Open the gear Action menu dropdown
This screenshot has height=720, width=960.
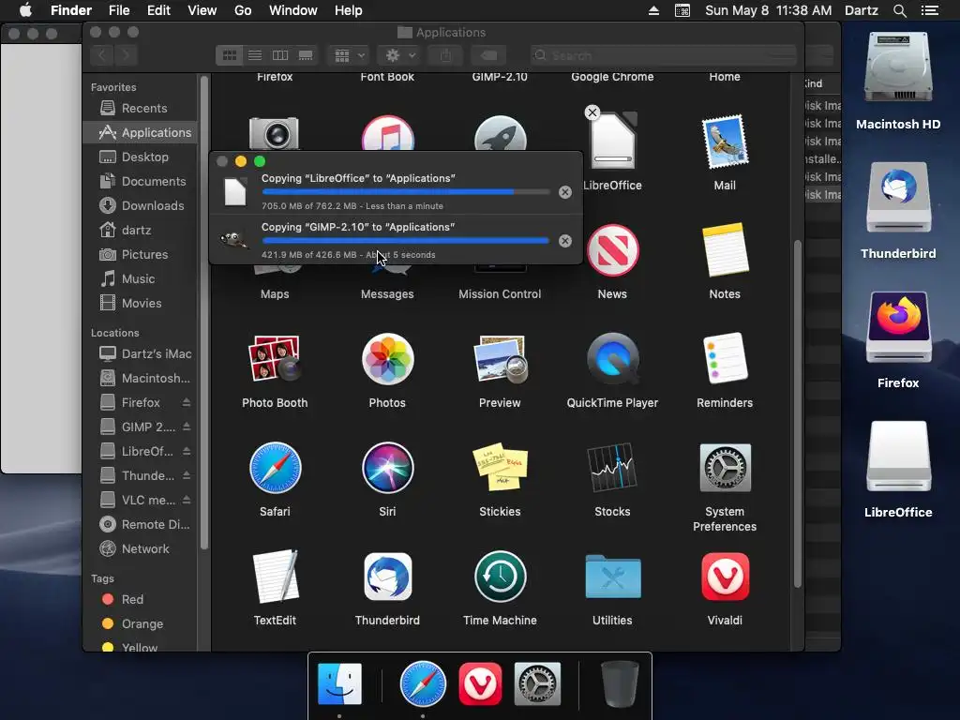pos(399,55)
